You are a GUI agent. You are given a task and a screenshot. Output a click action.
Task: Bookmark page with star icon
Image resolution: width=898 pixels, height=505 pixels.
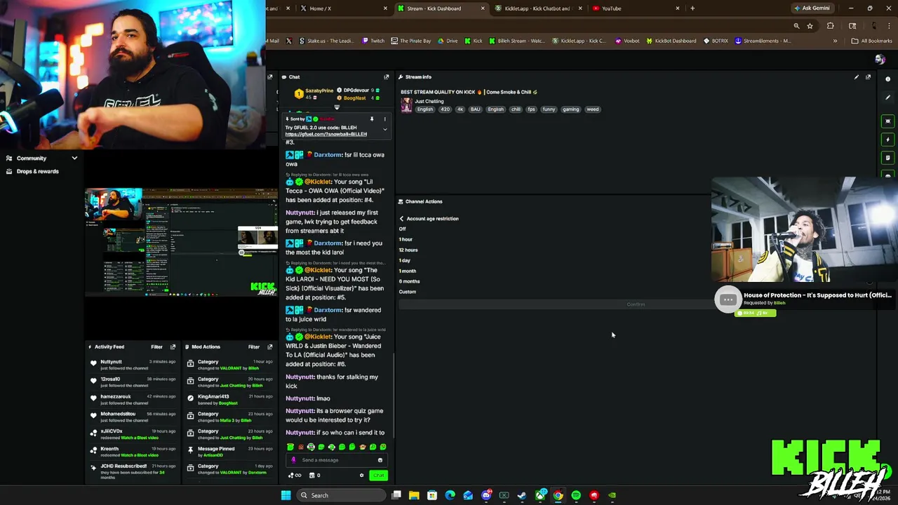(x=810, y=26)
